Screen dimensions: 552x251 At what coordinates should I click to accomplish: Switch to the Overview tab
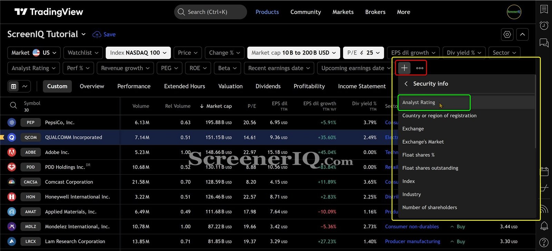point(92,86)
